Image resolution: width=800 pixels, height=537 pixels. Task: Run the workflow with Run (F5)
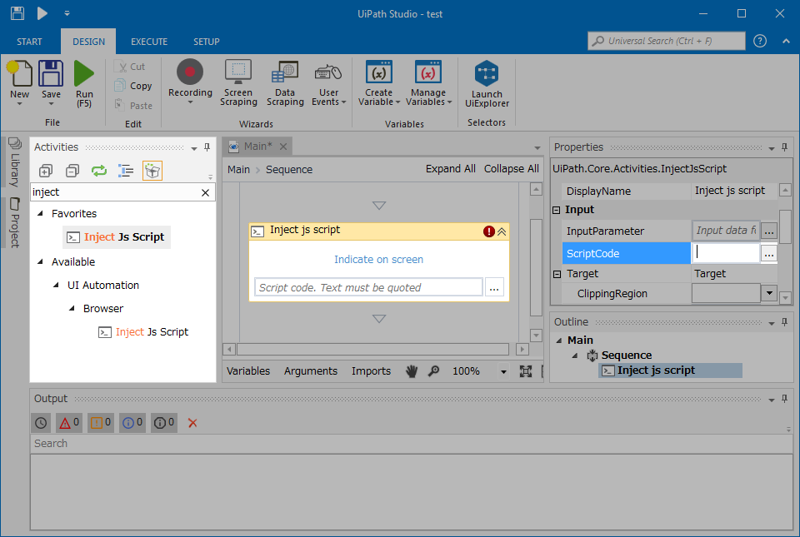tap(84, 84)
